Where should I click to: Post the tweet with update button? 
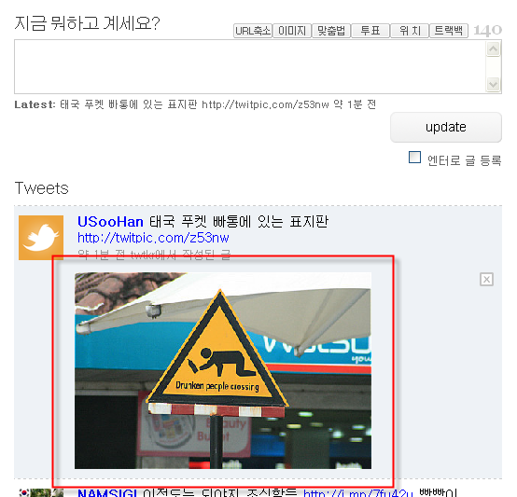[446, 128]
